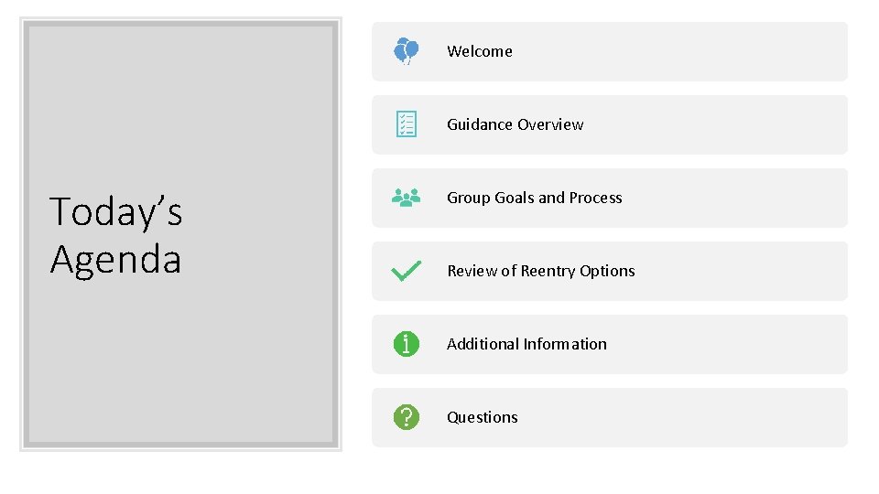Click the word Today's in the title
Screen dimensions: 879x494
click(x=116, y=212)
